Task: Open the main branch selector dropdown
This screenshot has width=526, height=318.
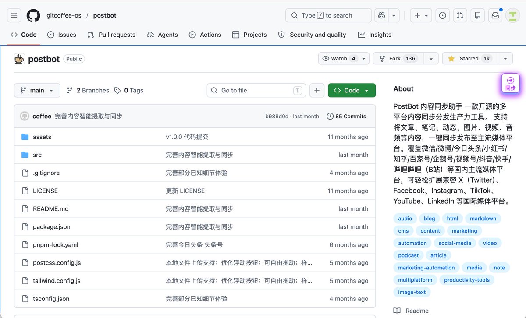Action: point(37,90)
